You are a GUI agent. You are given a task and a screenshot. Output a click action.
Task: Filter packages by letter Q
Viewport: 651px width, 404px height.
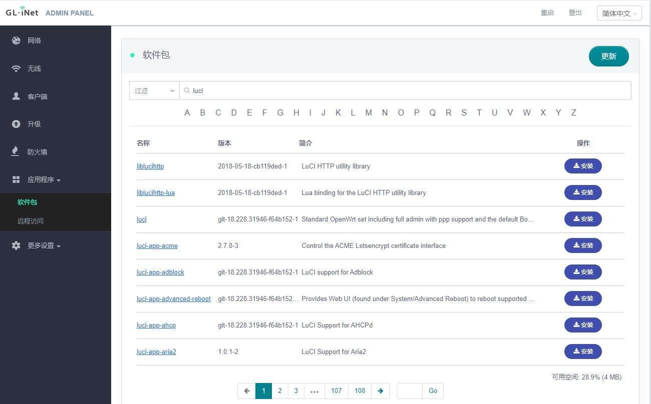tap(432, 112)
